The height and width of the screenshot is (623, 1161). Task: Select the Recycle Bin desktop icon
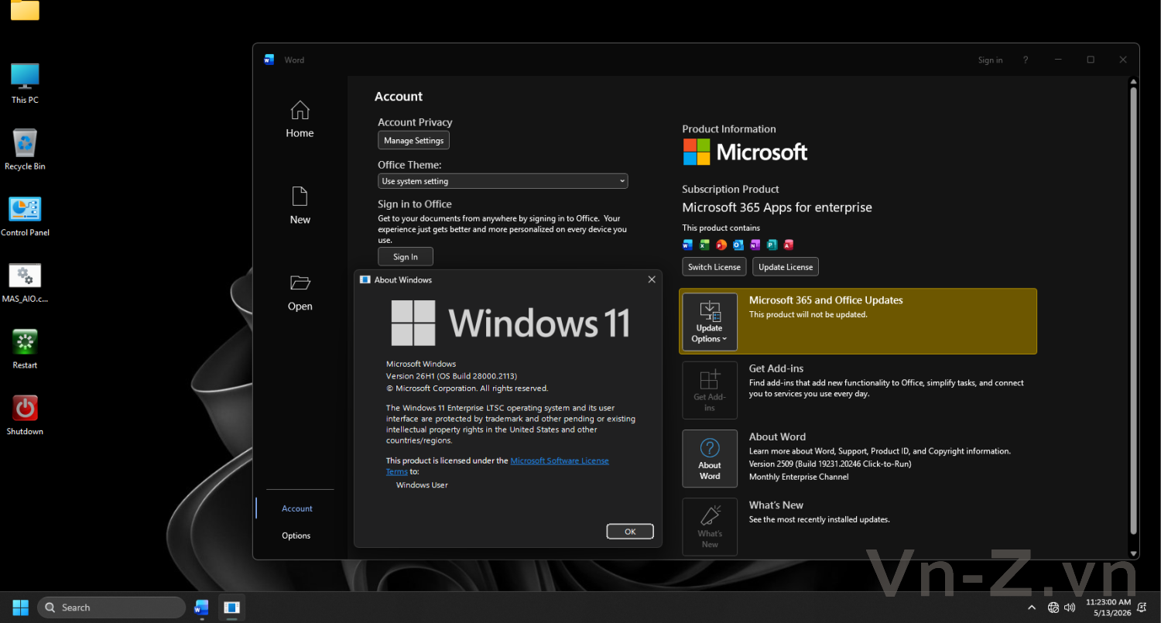pyautogui.click(x=25, y=150)
